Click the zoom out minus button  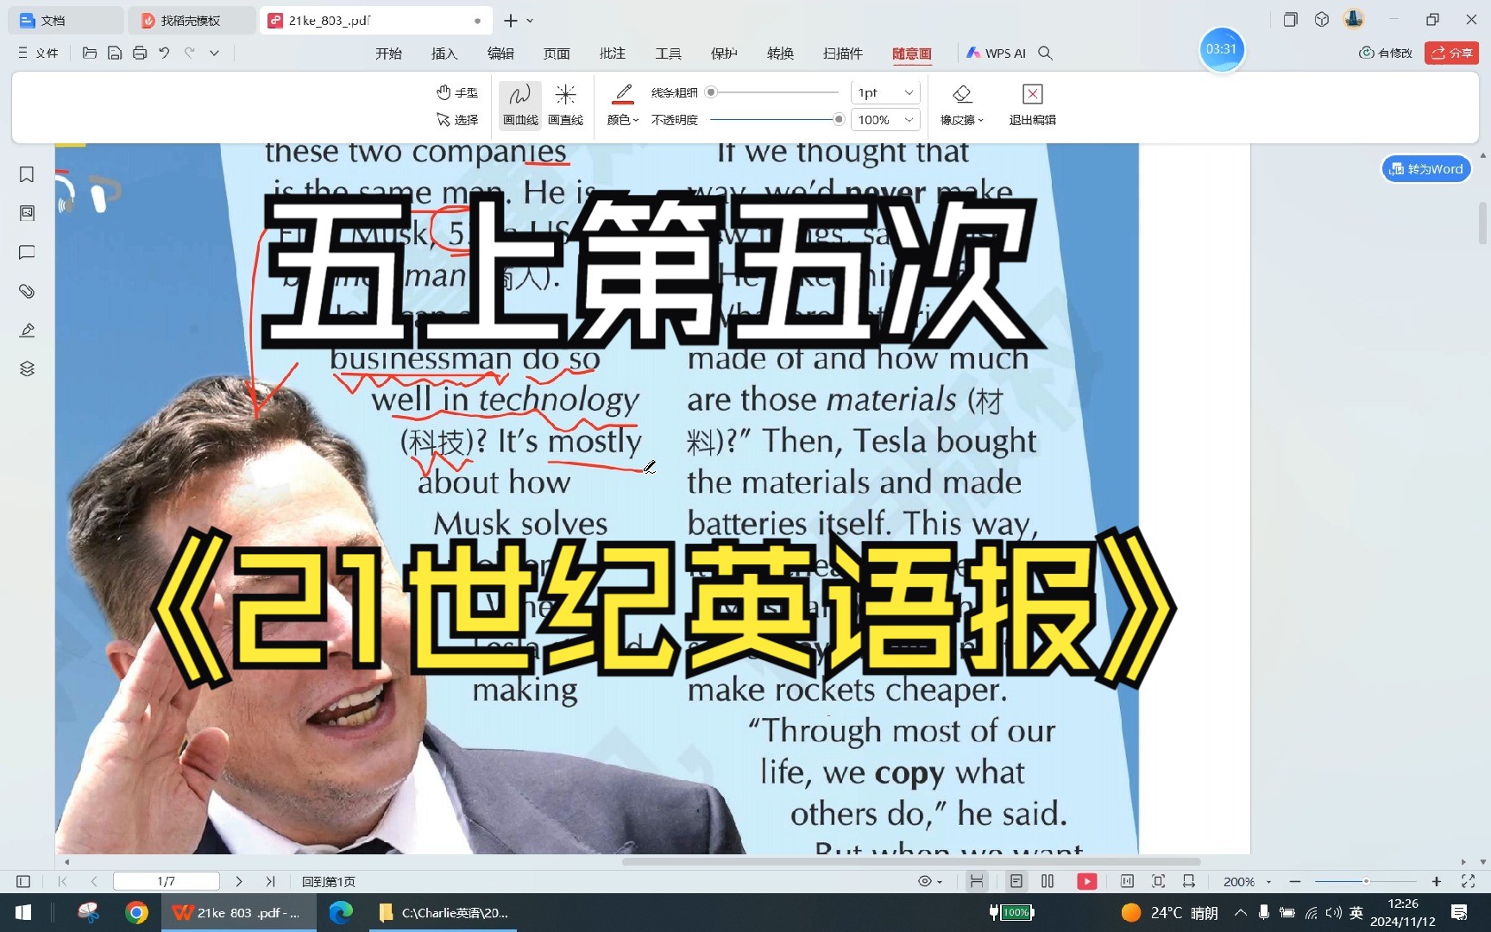coord(1294,881)
